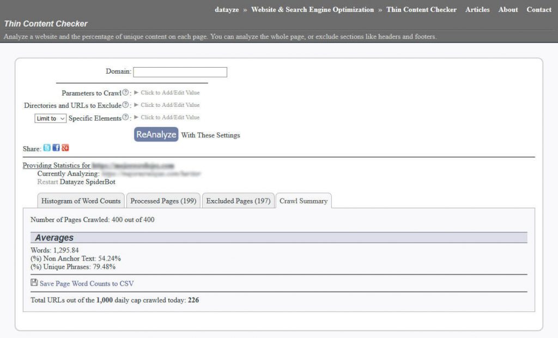
Task: Expand Specific Elements value editor
Action: (x=167, y=117)
